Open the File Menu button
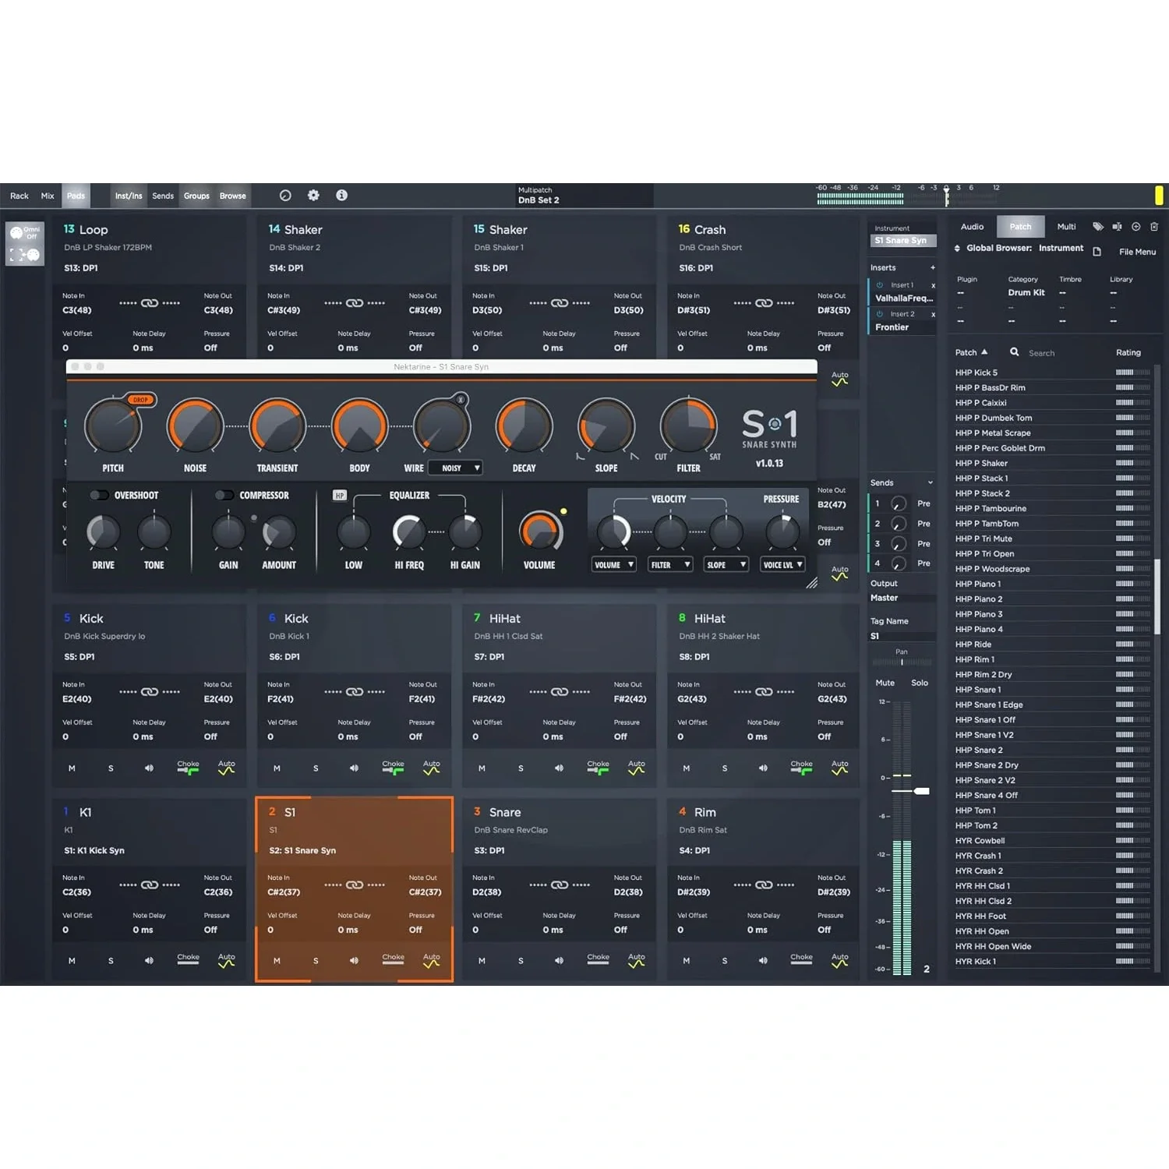This screenshot has height=1169, width=1169. pos(1137,253)
